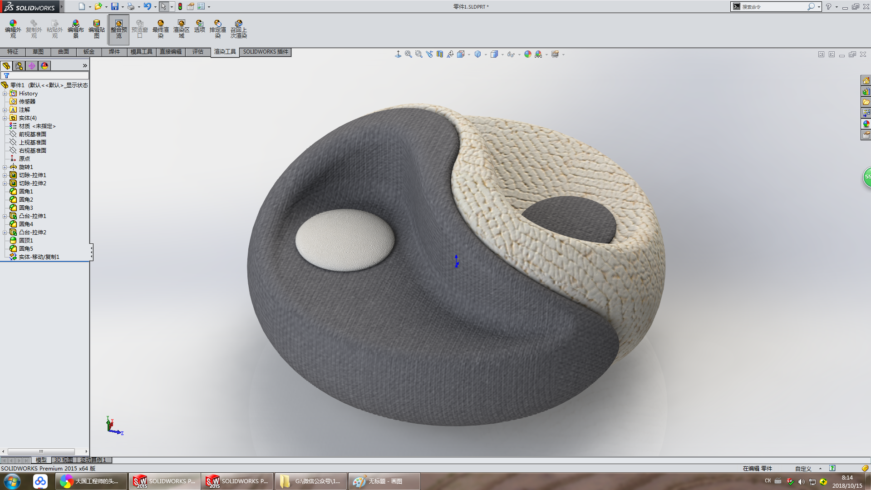Image resolution: width=871 pixels, height=490 pixels.
Task: Start the Final Render (最终渲染)
Action: coord(160,29)
